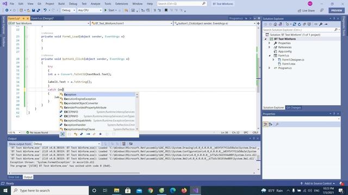Open the Extensions menu
Image resolution: width=348 pixels, height=195 pixels.
[x=122, y=4]
